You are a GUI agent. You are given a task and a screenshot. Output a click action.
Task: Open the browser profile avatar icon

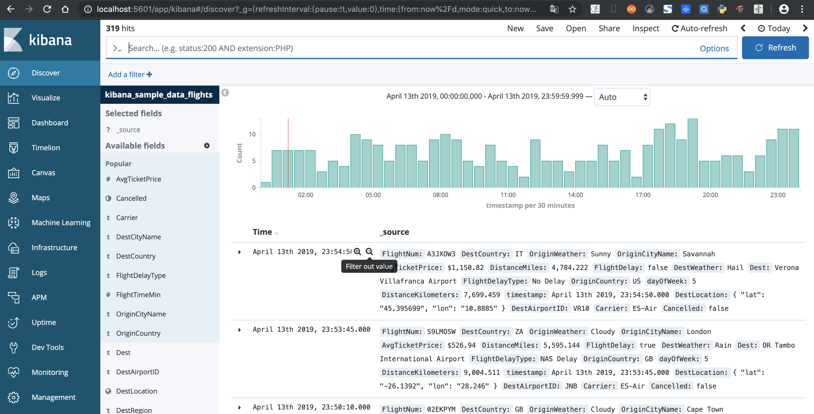pos(784,9)
